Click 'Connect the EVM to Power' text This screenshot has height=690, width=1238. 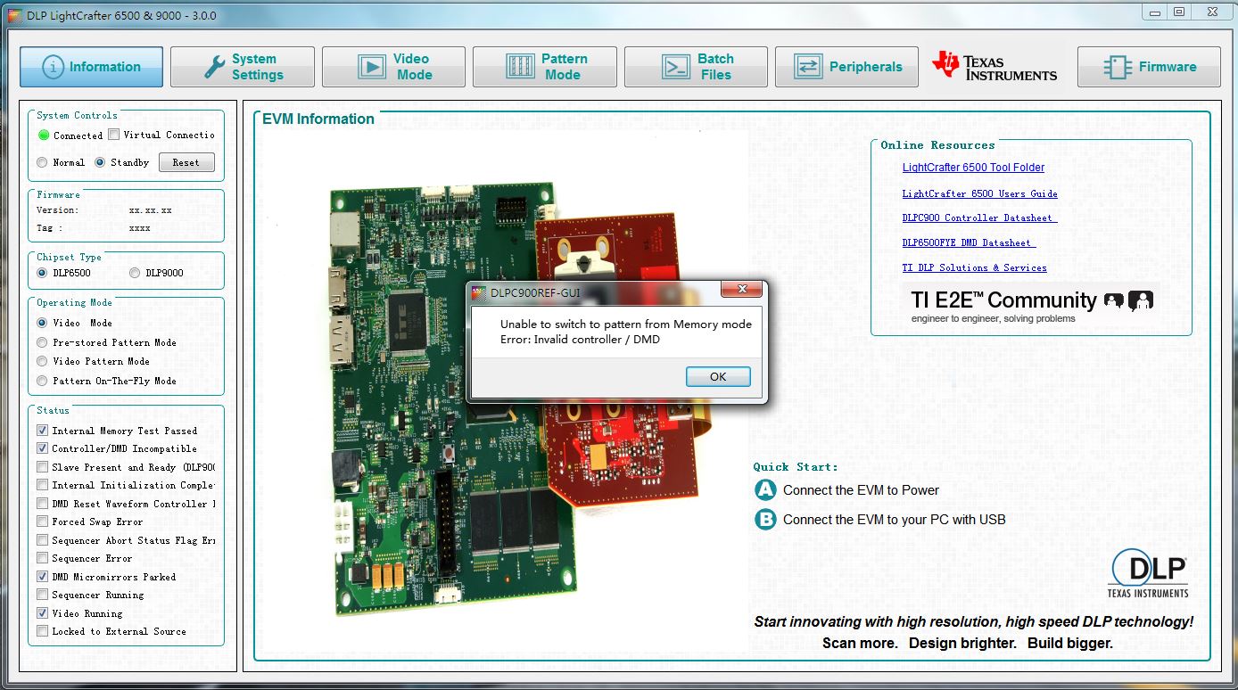(x=861, y=490)
